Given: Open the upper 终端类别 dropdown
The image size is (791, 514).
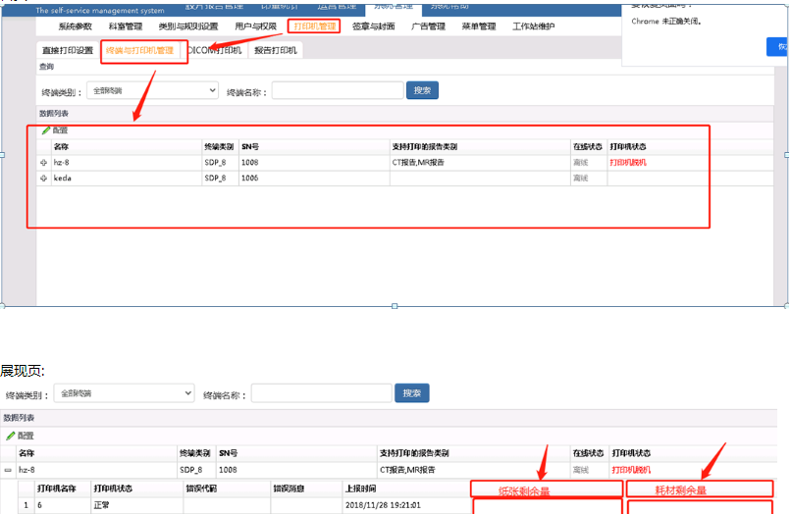Looking at the screenshot, I should point(152,90).
